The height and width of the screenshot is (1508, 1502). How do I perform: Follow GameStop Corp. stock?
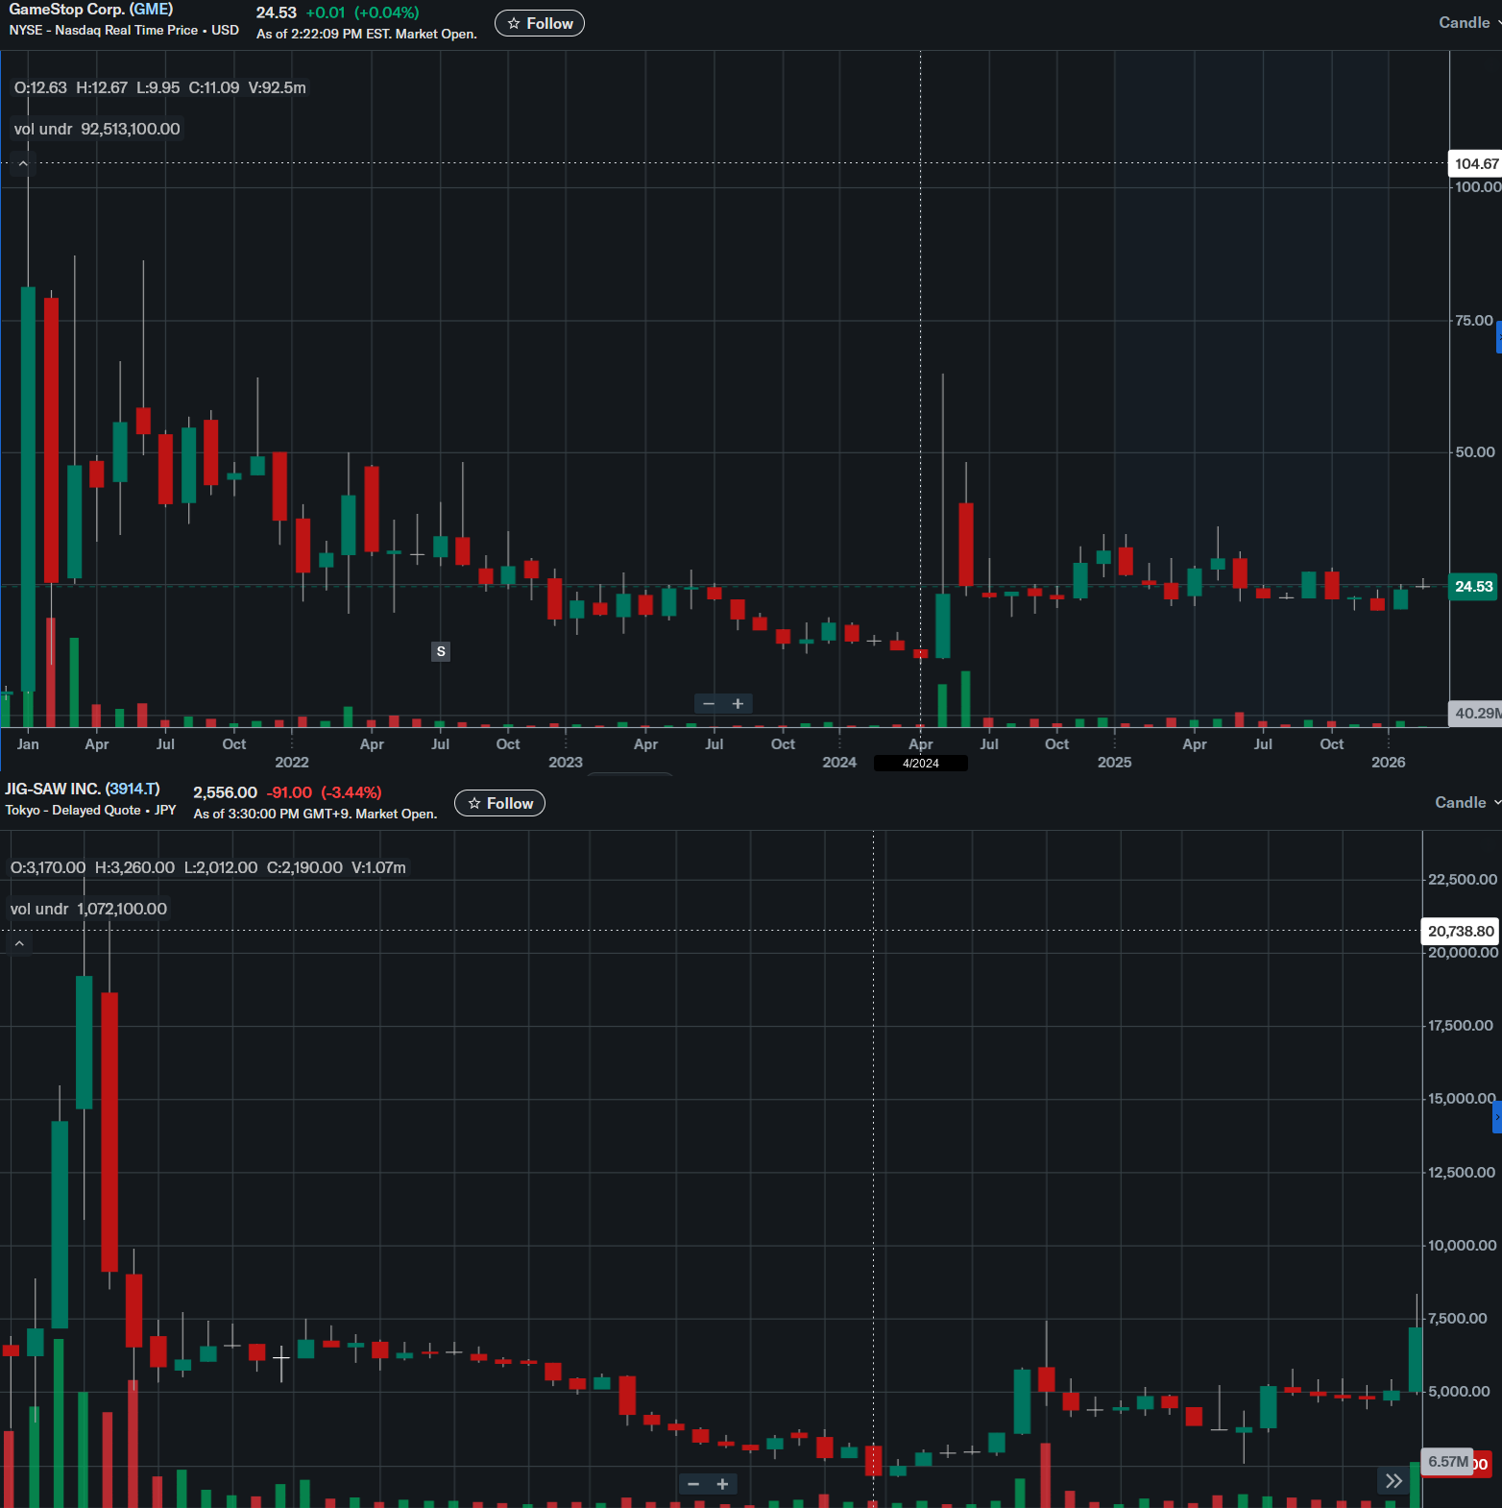click(540, 23)
